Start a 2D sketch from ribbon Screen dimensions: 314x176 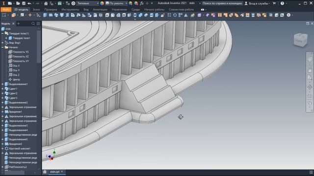(4, 15)
